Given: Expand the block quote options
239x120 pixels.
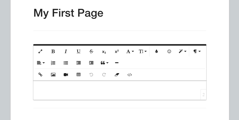Looking at the screenshot, I should [104, 63].
